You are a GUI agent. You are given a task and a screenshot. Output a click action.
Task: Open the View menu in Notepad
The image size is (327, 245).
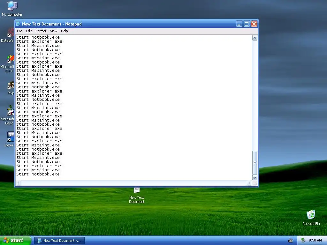click(54, 31)
